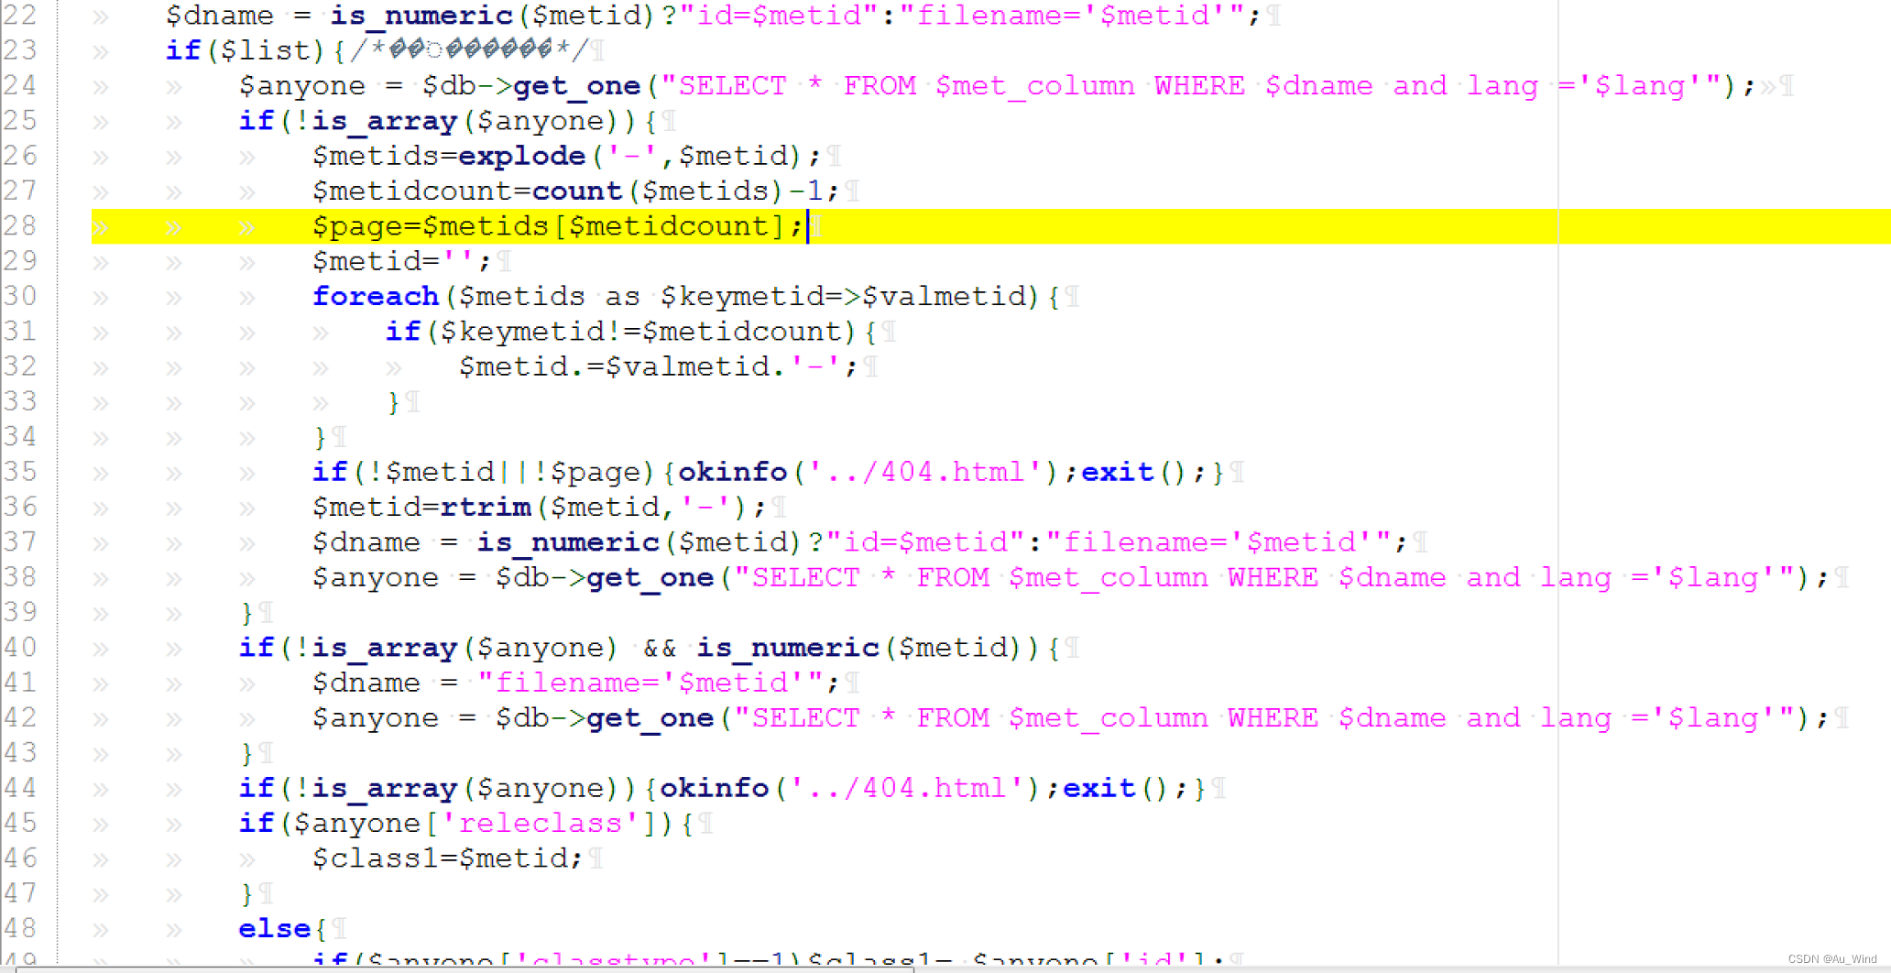This screenshot has width=1891, height=973.
Task: Click line number 22 in the gutter
Action: tap(20, 16)
